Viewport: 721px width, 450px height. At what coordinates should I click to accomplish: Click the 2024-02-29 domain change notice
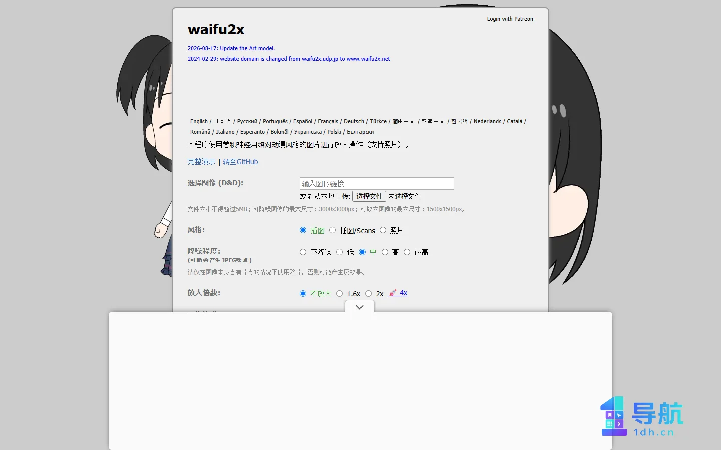288,59
